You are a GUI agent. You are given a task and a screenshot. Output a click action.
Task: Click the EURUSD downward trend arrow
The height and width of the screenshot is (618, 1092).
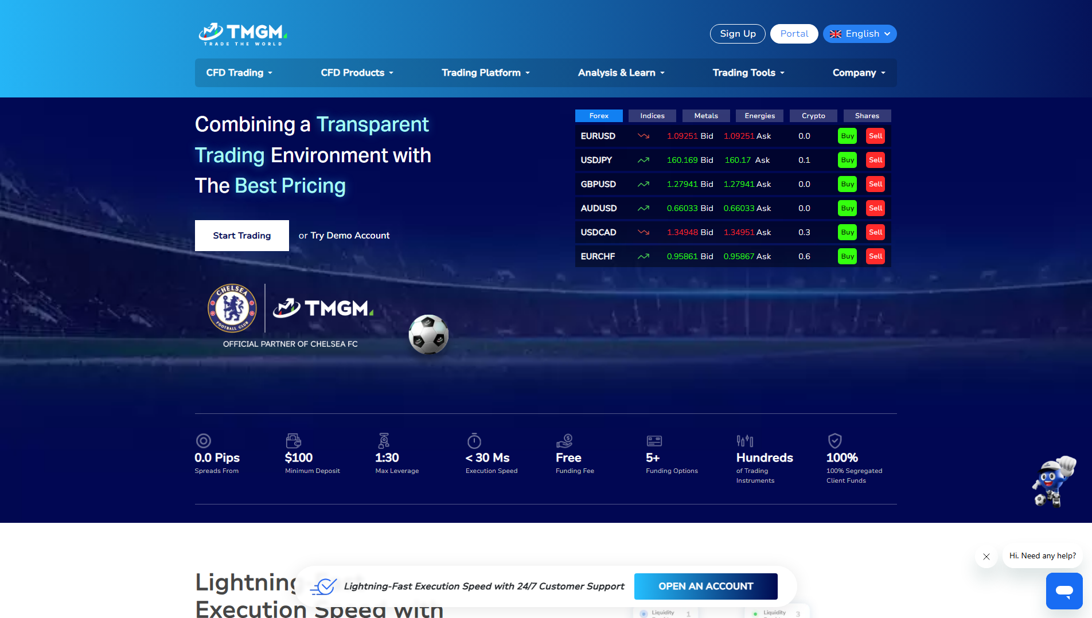pyautogui.click(x=643, y=136)
